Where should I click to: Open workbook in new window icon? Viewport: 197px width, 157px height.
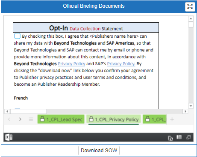point(188,137)
